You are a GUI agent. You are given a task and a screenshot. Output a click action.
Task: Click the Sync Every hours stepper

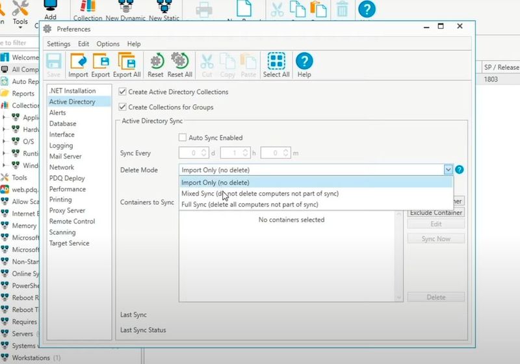(245, 153)
